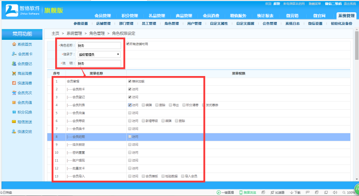This screenshot has height=196, width=359.
Task: Click the vertical scrollbar thumb
Action: point(357,45)
